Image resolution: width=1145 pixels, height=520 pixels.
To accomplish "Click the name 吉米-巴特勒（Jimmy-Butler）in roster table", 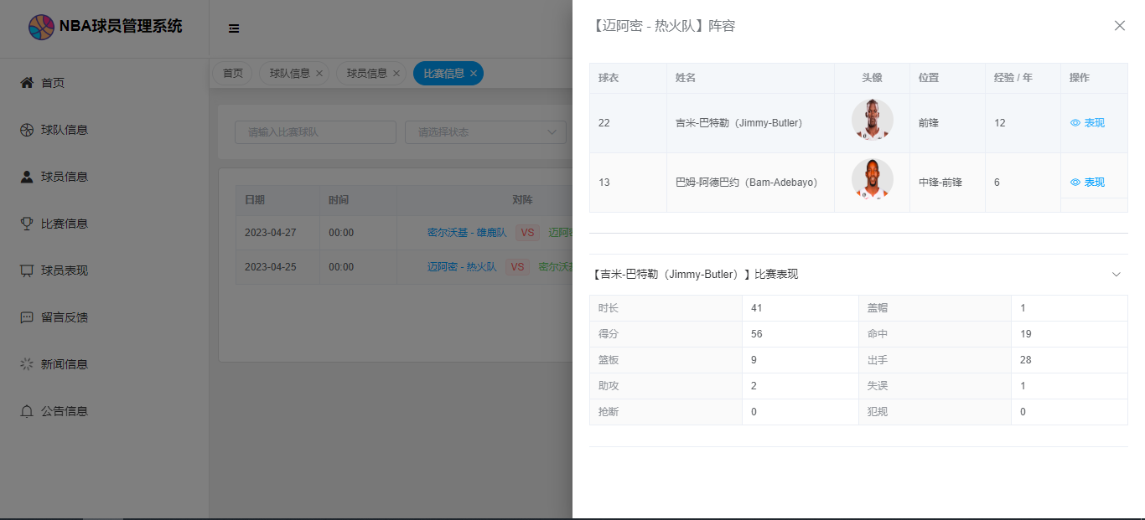I will tap(739, 123).
